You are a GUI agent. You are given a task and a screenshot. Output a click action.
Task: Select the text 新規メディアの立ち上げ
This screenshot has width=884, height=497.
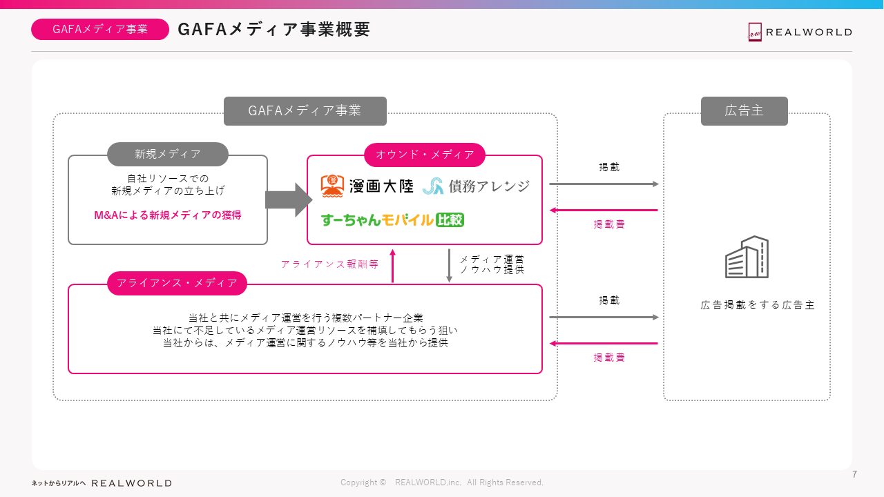168,191
